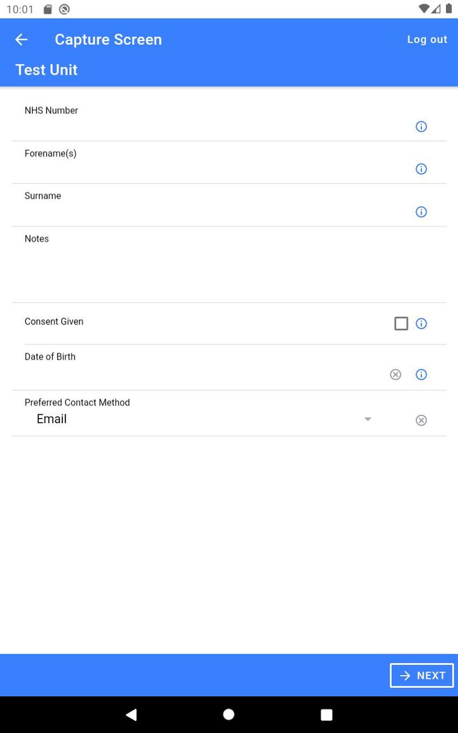Tap the Android home button
This screenshot has height=733, width=458.
click(x=228, y=714)
